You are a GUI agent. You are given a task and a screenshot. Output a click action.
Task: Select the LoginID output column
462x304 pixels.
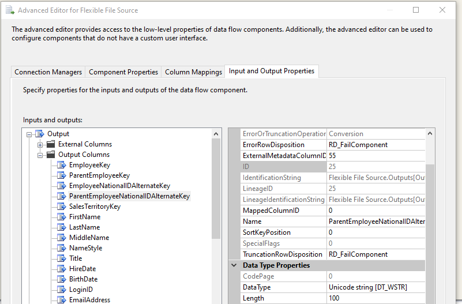tap(81, 290)
